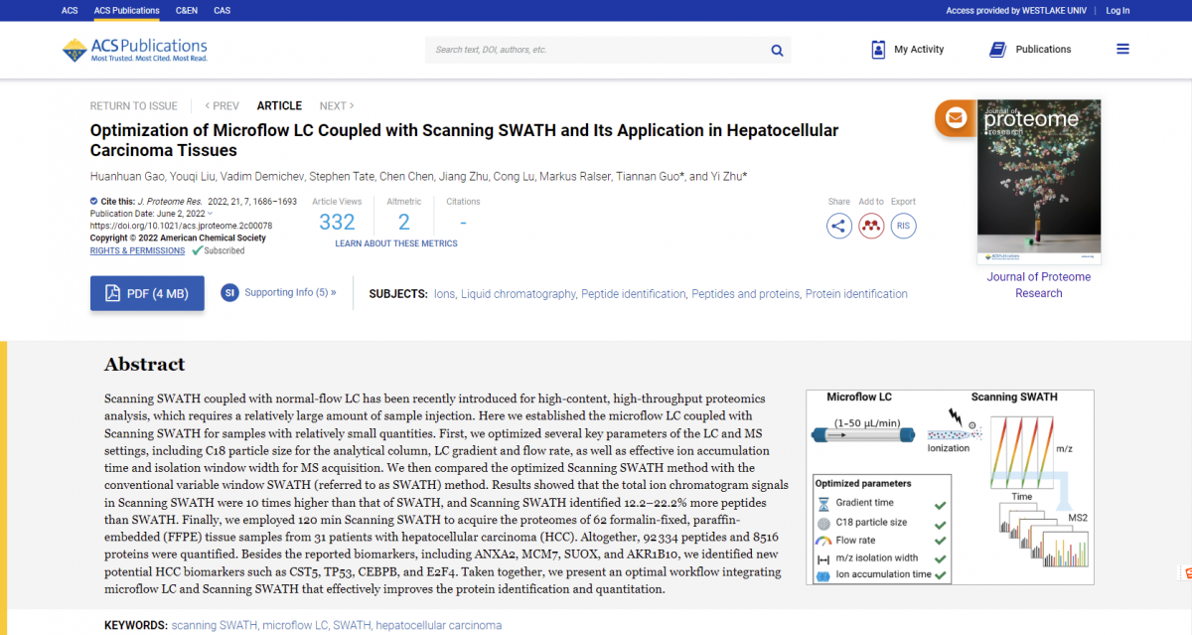Viewport: 1192px width, 635px height.
Task: Click the Log In link
Action: (1117, 11)
